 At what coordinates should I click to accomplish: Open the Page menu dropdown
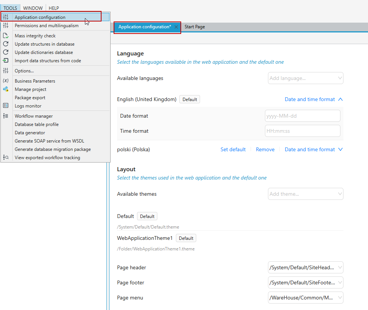[306, 298]
